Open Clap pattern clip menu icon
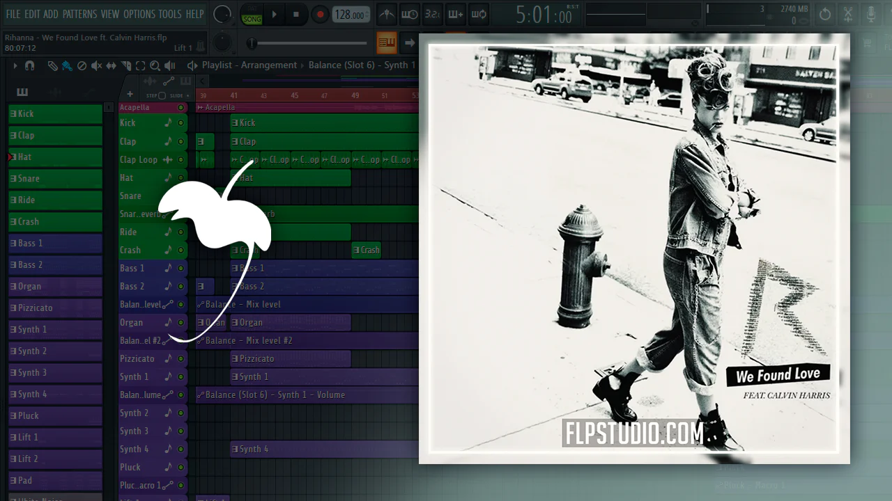892x501 pixels. (x=235, y=141)
